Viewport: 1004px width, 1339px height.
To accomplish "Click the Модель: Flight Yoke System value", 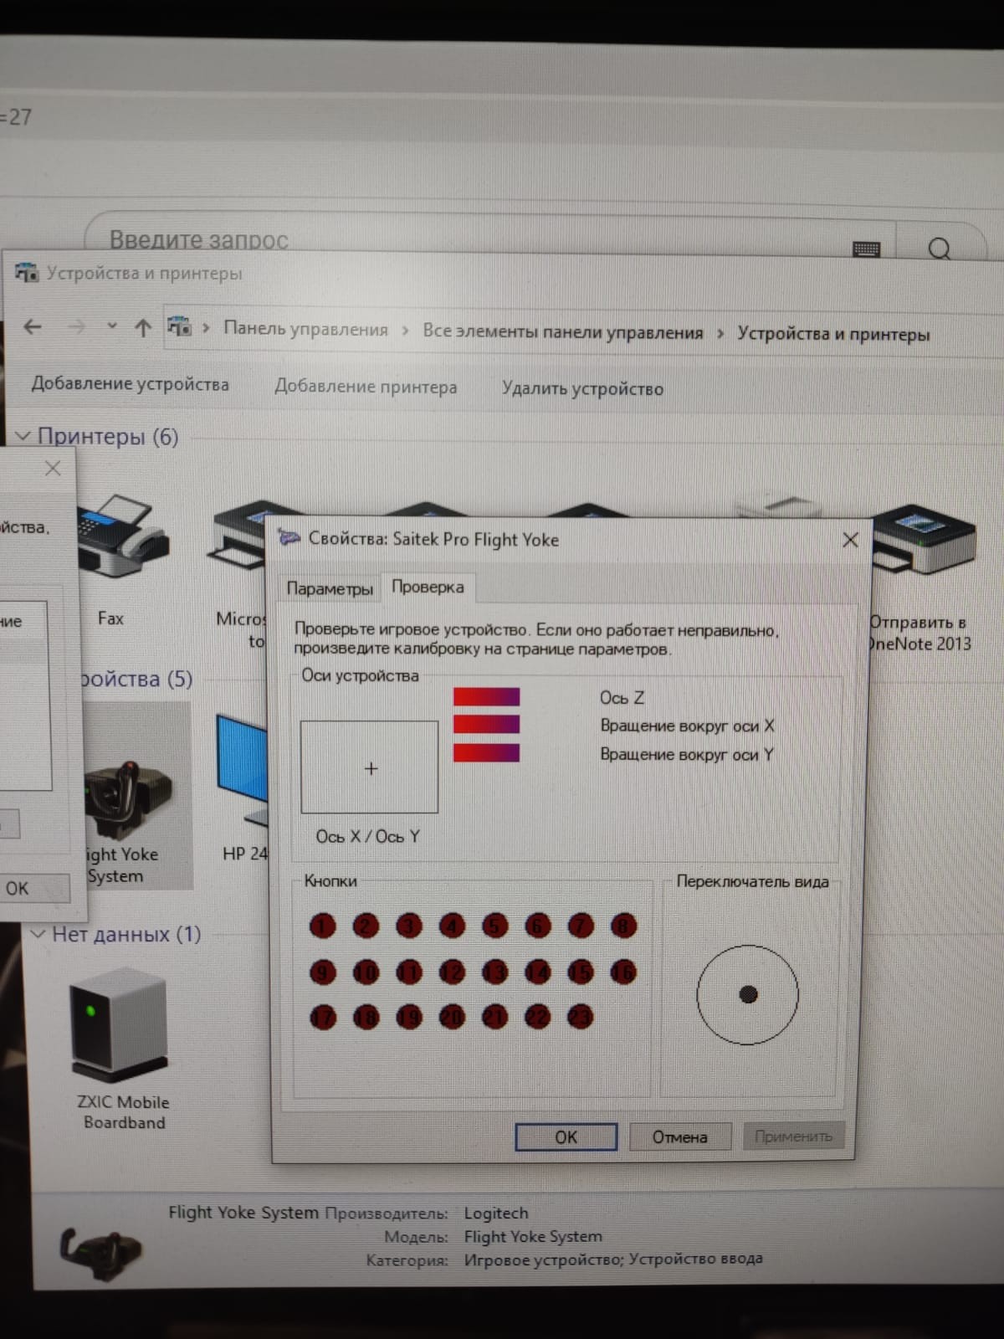I will (533, 1236).
